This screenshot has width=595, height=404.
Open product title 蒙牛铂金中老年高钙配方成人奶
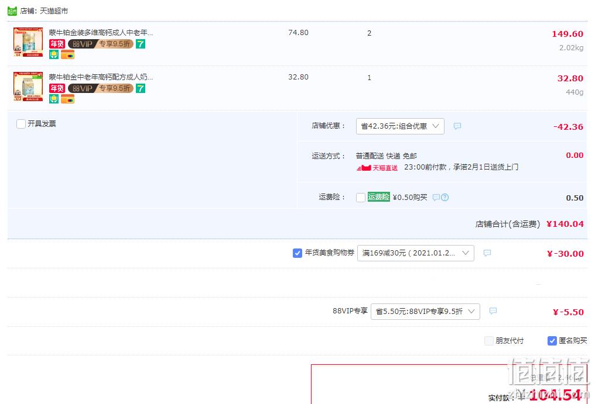tap(101, 77)
